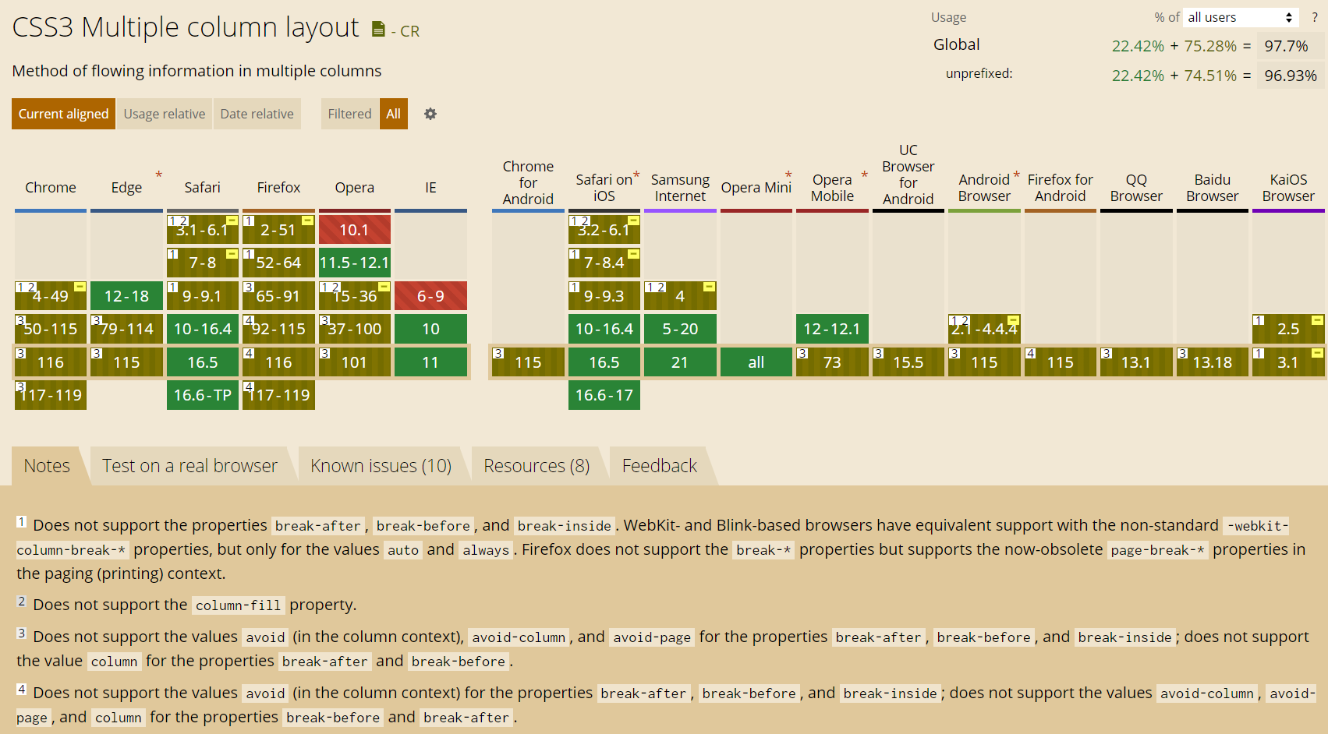Image resolution: width=1328 pixels, height=734 pixels.
Task: Select Opera 15-36 support cell
Action: (355, 296)
